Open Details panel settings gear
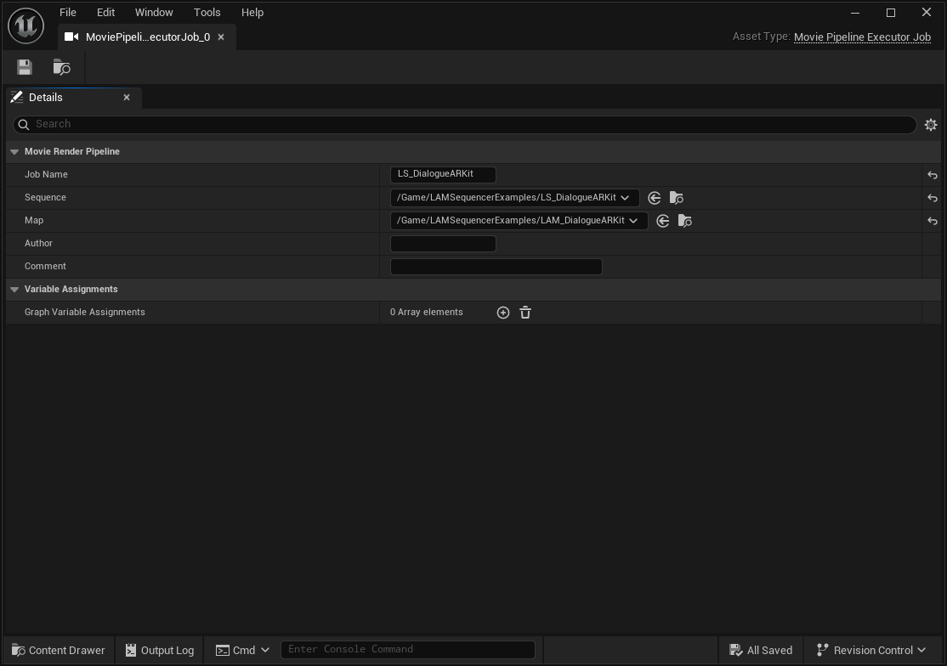Viewport: 947px width, 666px height. [931, 124]
